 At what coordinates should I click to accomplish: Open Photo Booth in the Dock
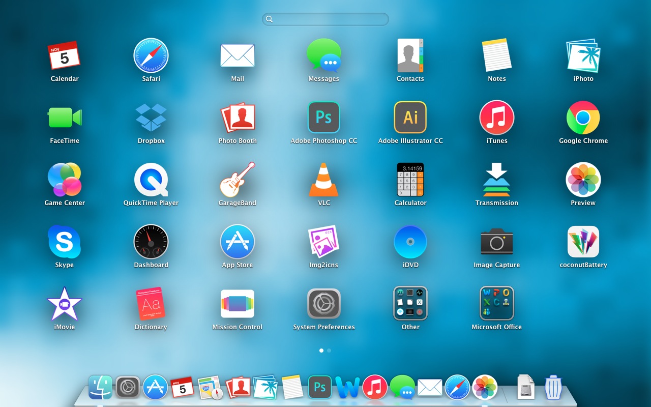[x=238, y=388]
